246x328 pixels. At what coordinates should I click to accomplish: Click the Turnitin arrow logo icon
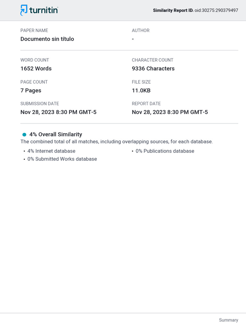[24, 10]
